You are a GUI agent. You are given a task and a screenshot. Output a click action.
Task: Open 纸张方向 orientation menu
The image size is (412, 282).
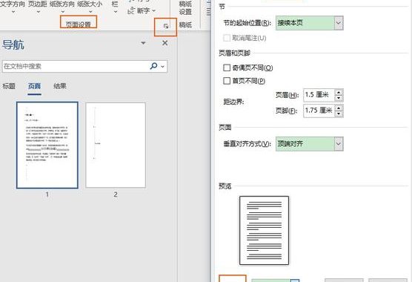click(x=62, y=7)
